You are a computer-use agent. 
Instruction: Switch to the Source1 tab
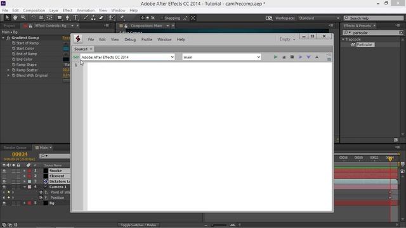81,49
